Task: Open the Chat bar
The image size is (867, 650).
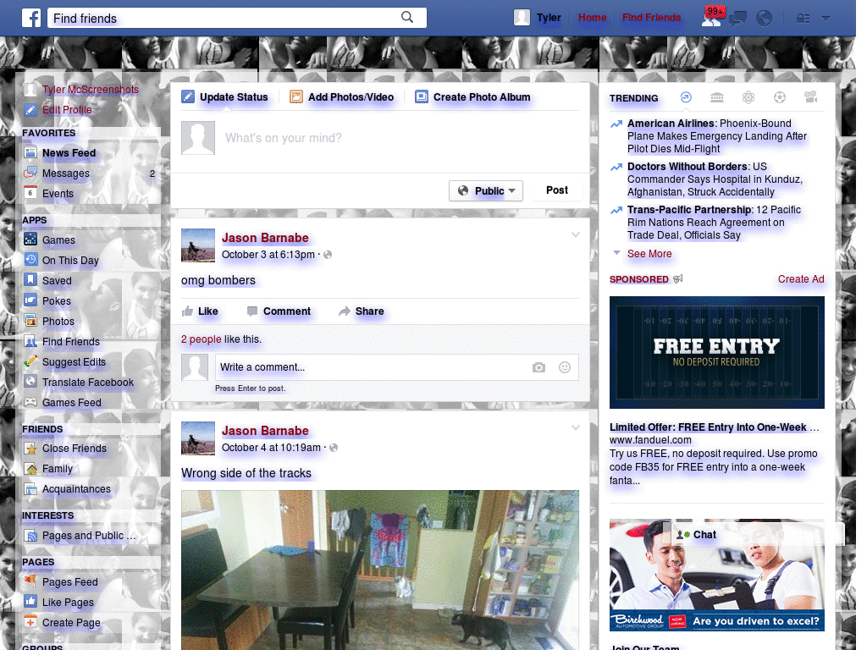Action: coord(758,535)
